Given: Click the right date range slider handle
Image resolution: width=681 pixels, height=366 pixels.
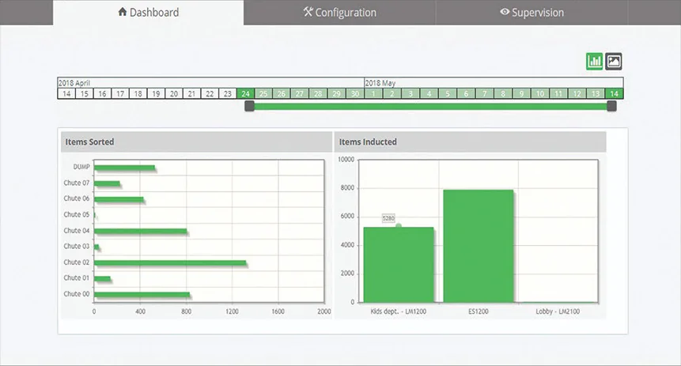Looking at the screenshot, I should click(611, 106).
